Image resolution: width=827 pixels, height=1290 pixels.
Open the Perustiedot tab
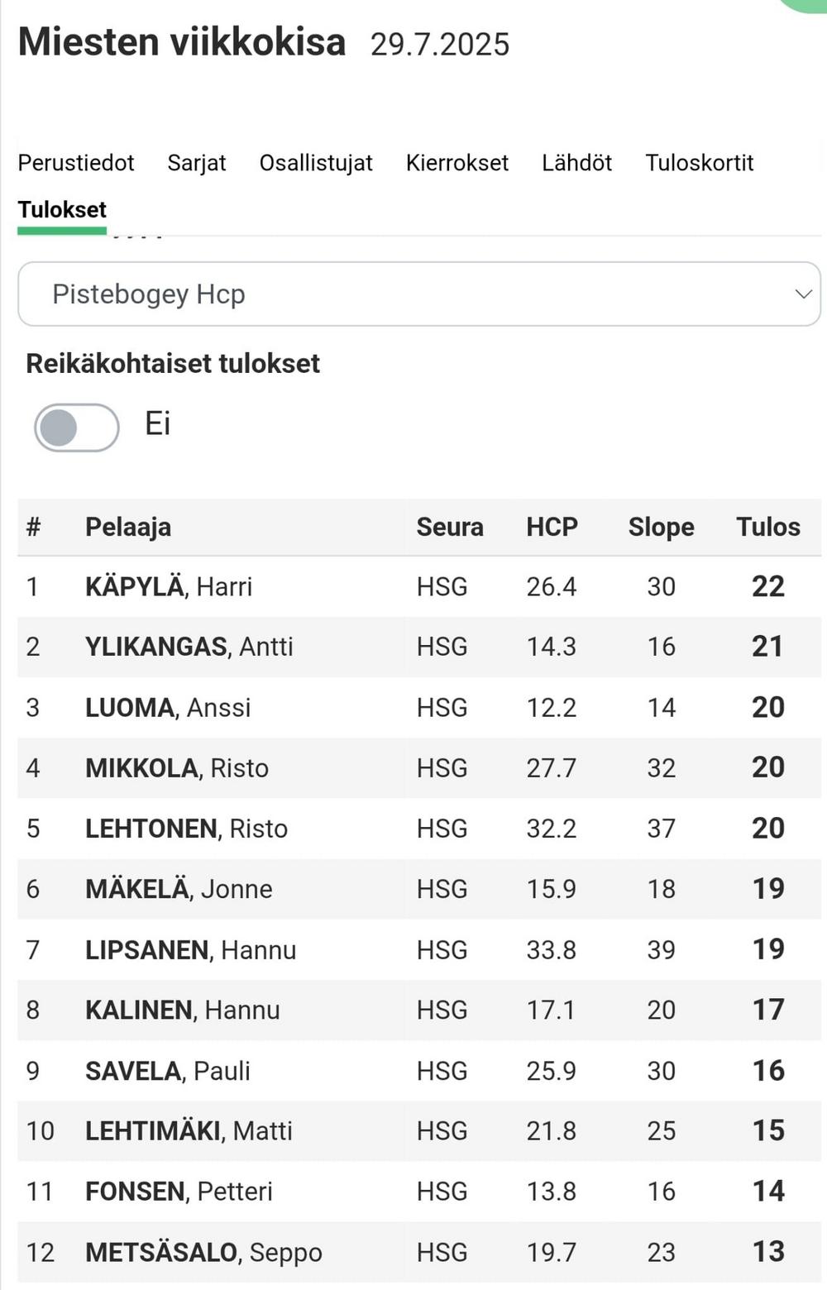tap(76, 163)
